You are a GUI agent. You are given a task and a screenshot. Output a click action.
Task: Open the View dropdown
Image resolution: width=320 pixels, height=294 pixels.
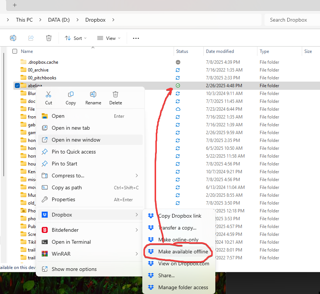(x=108, y=38)
